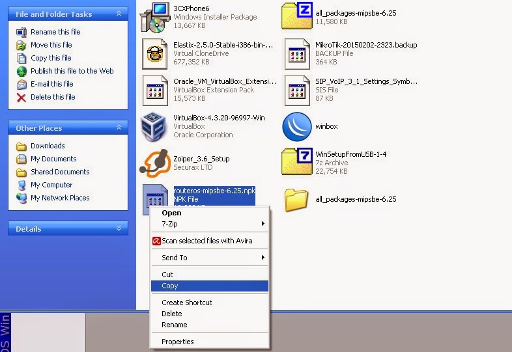Select the SIP_VoIP_3_1_Settings SIS file icon
Screen dimensions: 512x352
tap(297, 90)
